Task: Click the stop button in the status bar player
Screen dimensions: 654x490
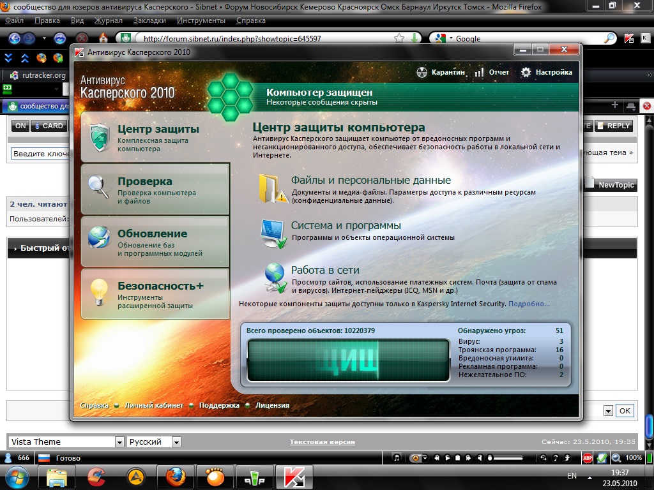Action: coord(457,458)
